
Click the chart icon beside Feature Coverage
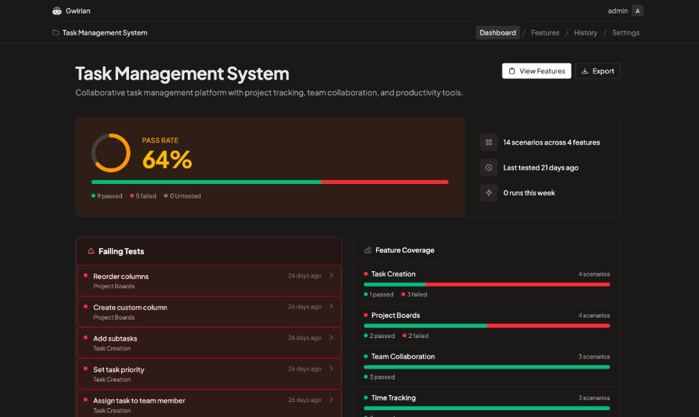tap(366, 250)
